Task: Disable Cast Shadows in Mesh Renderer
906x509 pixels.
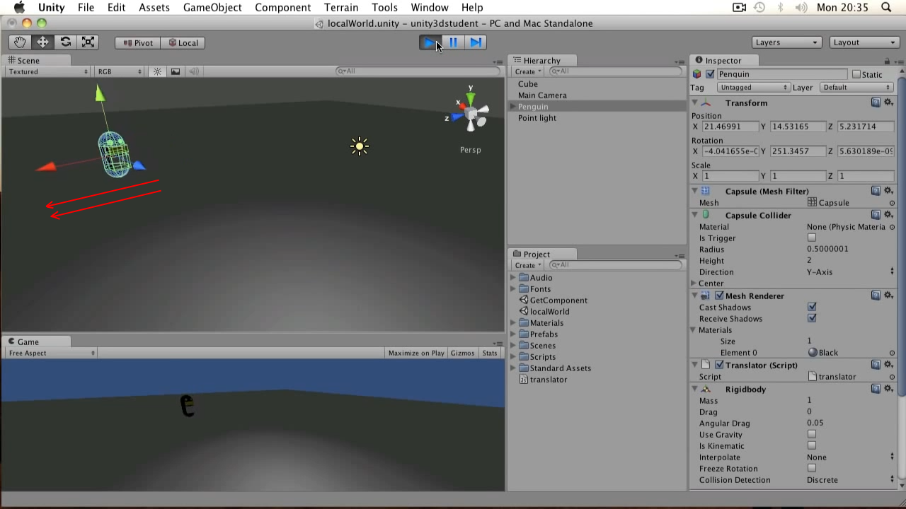Action: (x=811, y=307)
